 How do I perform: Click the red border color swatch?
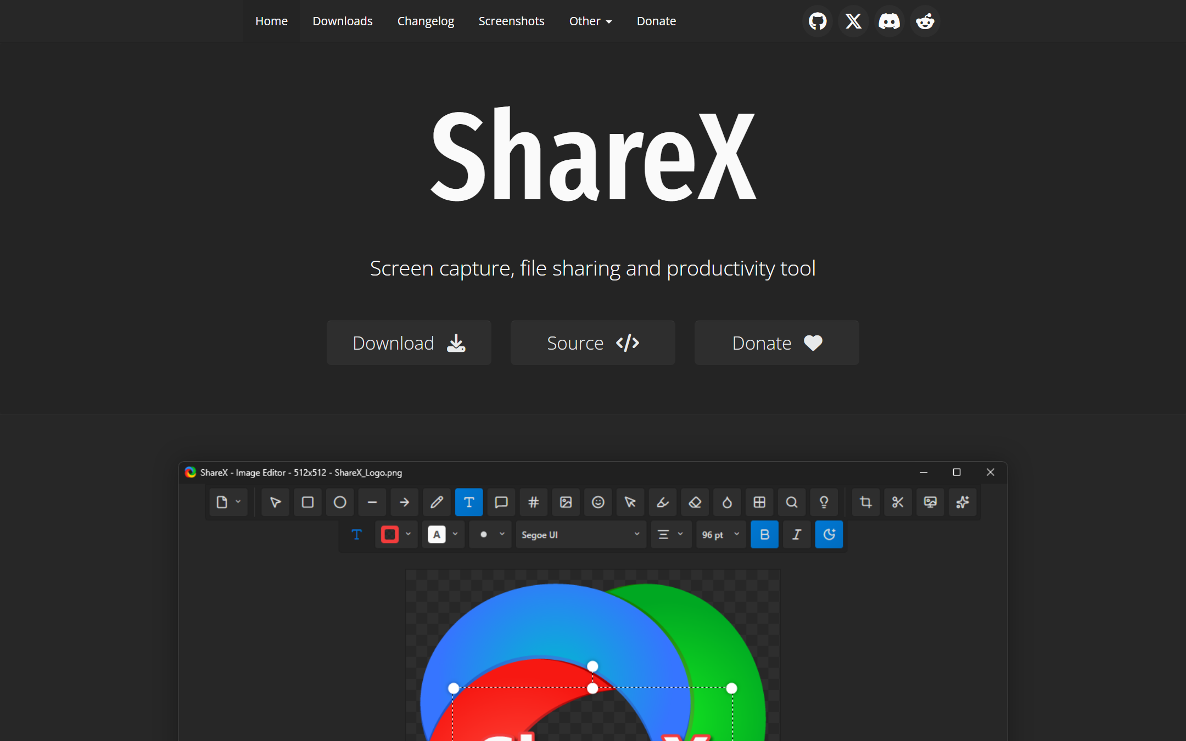pyautogui.click(x=390, y=535)
